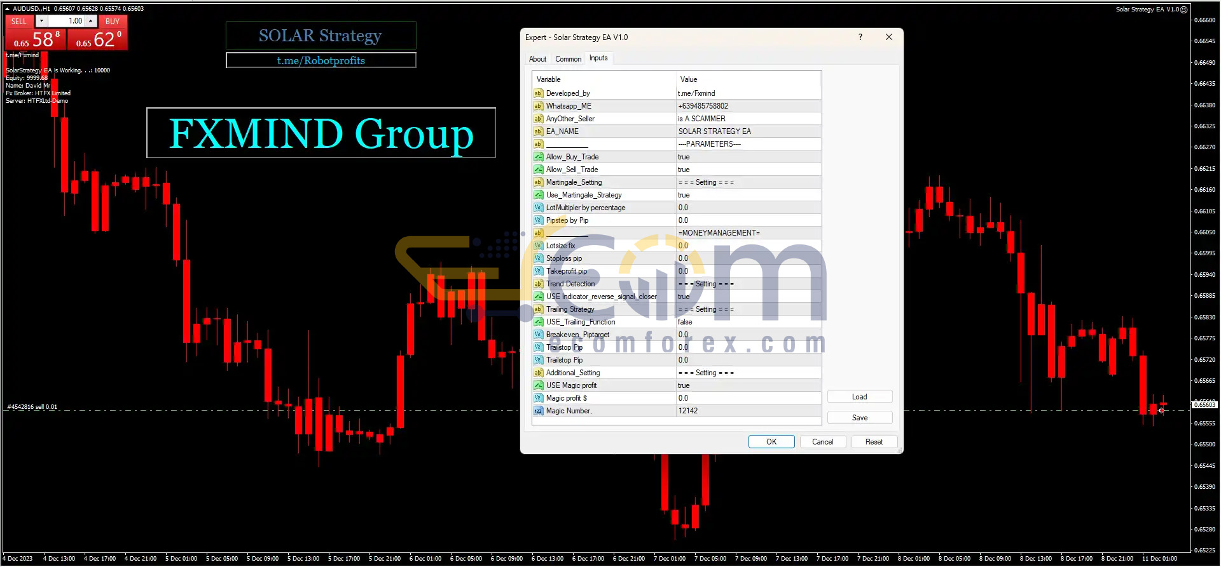This screenshot has width=1221, height=567.
Task: Click the boolean icon beside Allow_Sell_Trade
Action: (x=538, y=170)
